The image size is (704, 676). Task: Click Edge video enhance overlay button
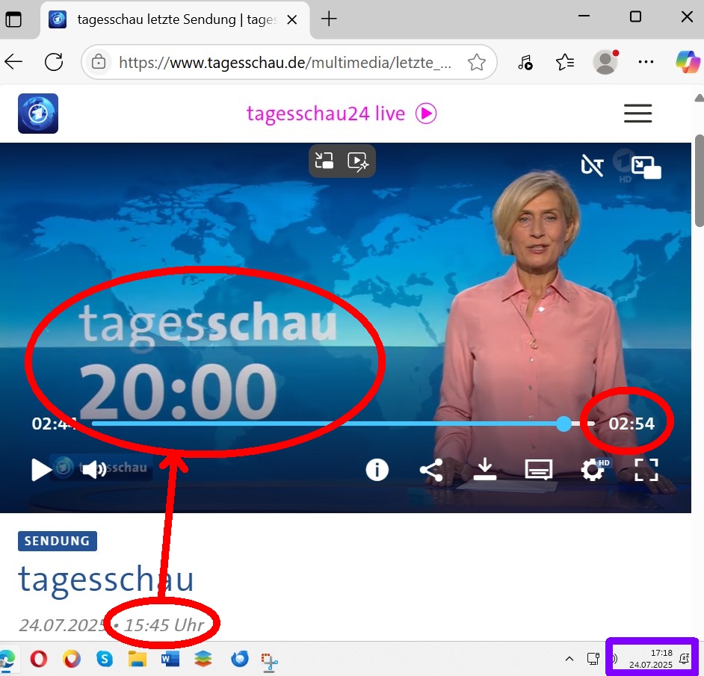click(358, 161)
